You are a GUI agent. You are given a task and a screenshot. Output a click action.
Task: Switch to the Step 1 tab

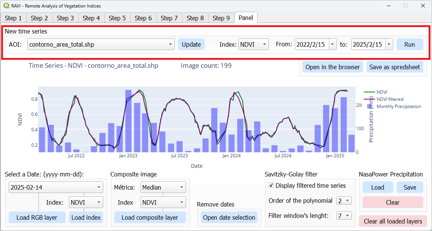tap(13, 17)
